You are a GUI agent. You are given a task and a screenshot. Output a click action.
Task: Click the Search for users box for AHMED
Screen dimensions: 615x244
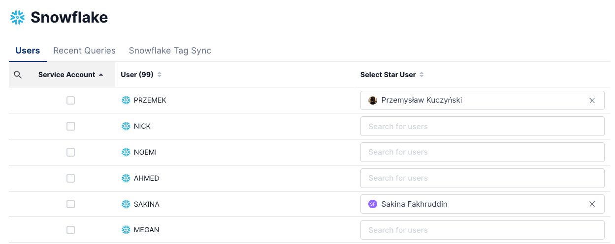[482, 178]
